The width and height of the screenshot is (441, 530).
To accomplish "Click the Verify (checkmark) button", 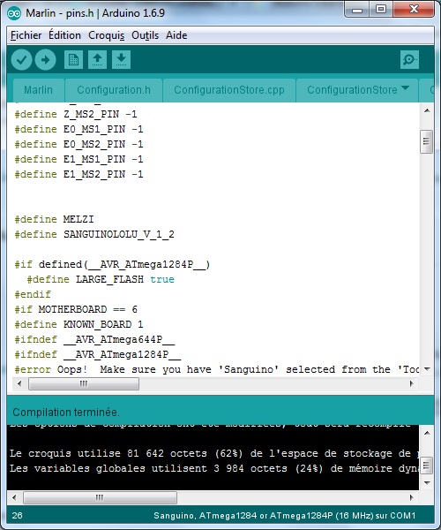I will pos(21,60).
